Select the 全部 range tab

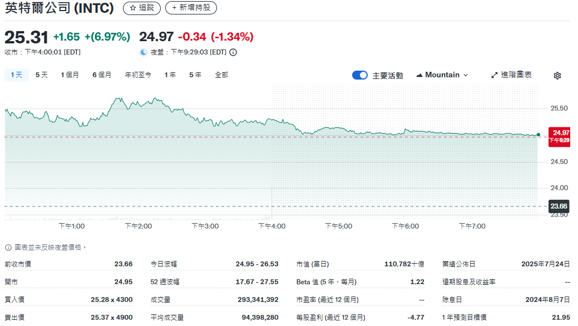(221, 75)
